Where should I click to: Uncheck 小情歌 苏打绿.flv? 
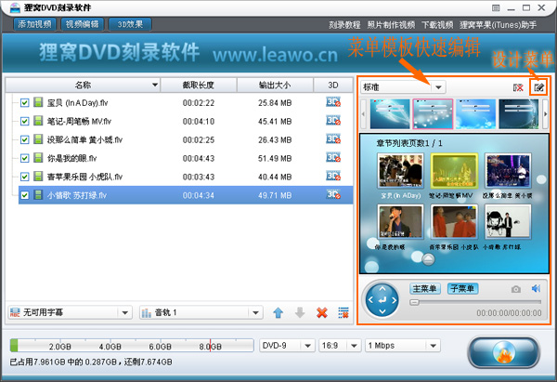pos(24,195)
